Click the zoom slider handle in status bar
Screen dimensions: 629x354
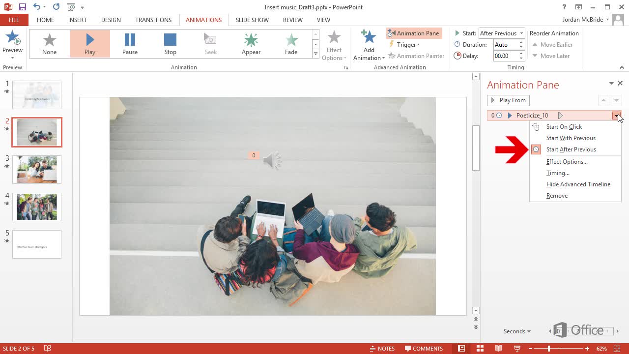tap(549, 349)
